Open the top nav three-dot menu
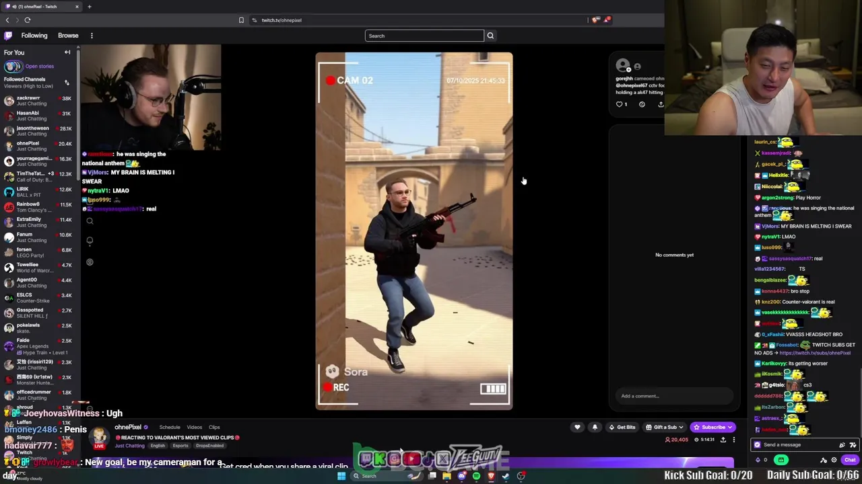This screenshot has width=862, height=484. 92,36
